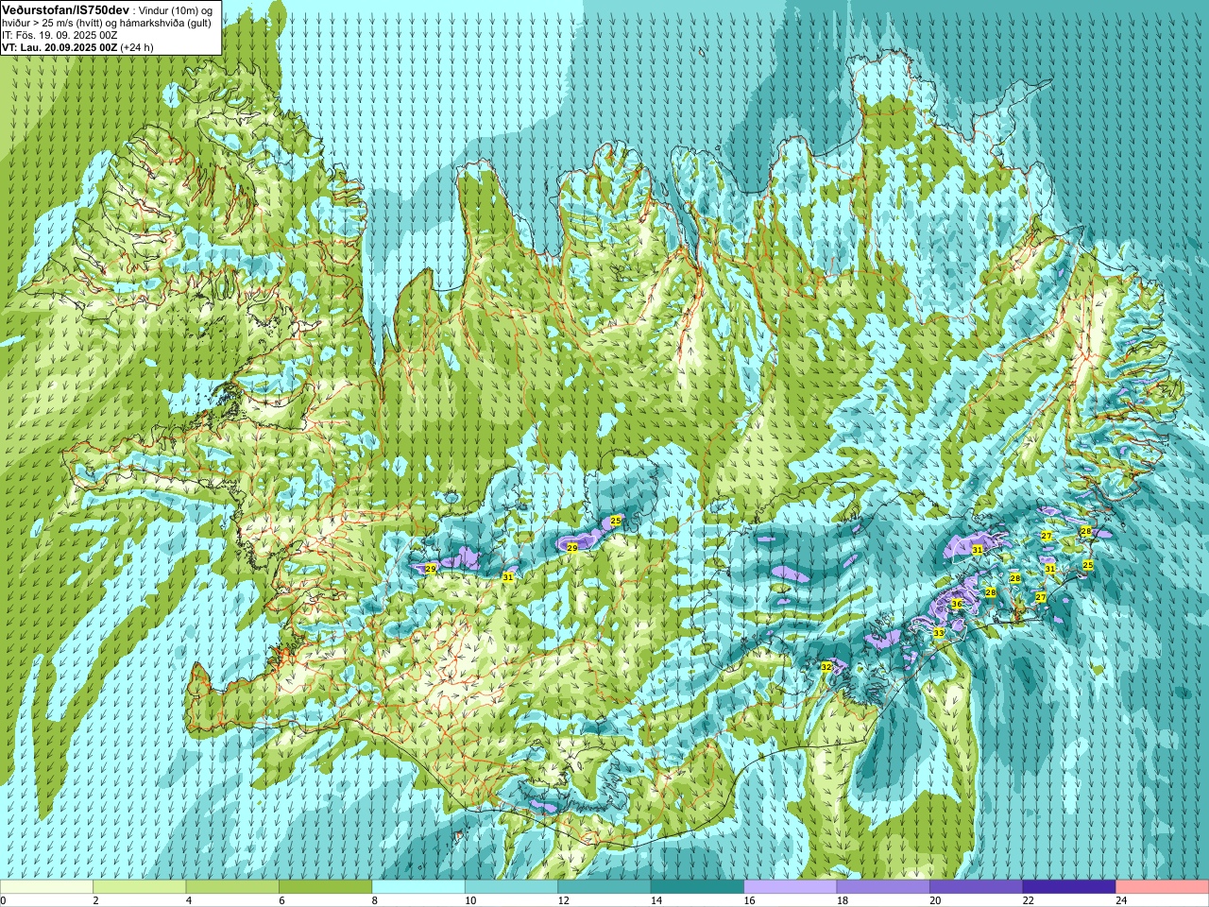Click the 10–12 m/s legend color swatch

511,886
